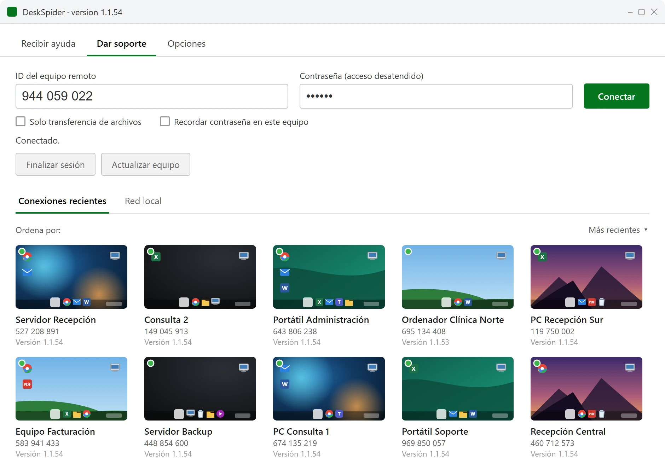Switch to the Red local tab
The width and height of the screenshot is (665, 458).
tap(143, 201)
